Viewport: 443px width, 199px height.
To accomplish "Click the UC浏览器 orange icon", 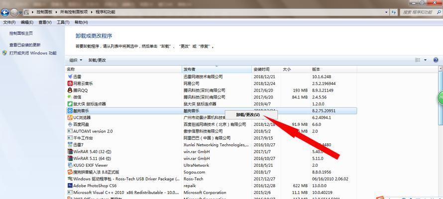I will pos(70,117).
